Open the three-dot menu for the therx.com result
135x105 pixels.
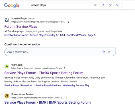[65, 68]
